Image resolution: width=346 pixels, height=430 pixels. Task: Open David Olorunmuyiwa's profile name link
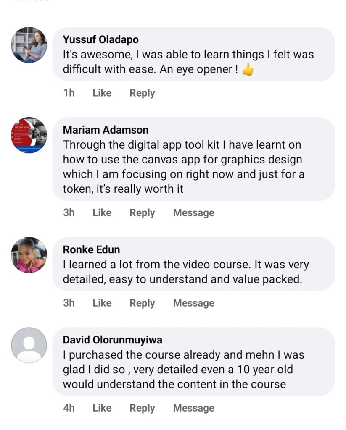click(x=112, y=340)
